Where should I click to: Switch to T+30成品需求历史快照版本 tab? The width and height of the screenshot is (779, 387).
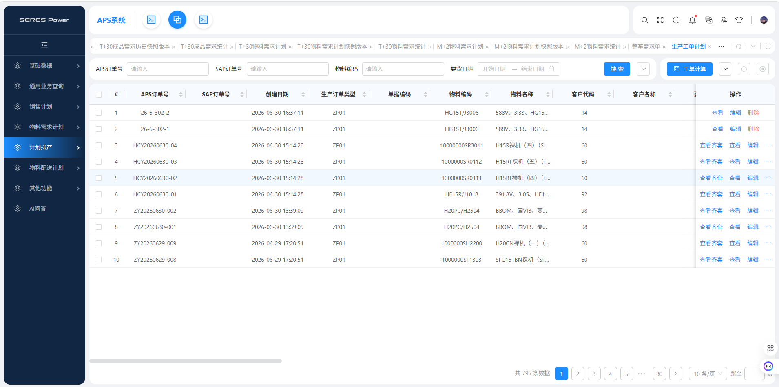(x=135, y=47)
